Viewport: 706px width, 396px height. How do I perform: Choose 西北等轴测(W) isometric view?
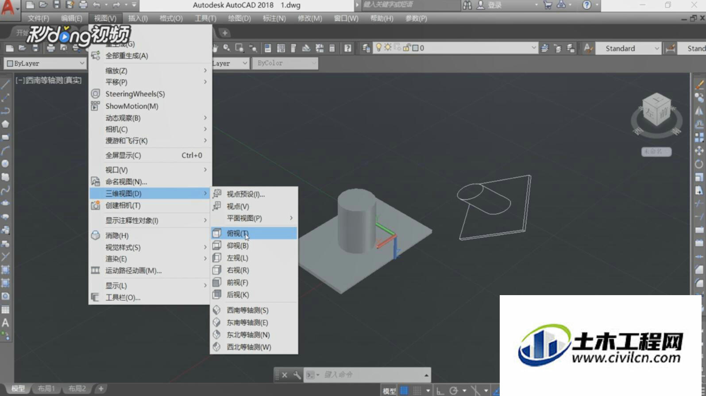click(254, 347)
